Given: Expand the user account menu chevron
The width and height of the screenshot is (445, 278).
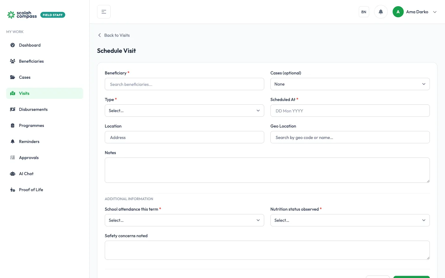Looking at the screenshot, I should pyautogui.click(x=435, y=12).
